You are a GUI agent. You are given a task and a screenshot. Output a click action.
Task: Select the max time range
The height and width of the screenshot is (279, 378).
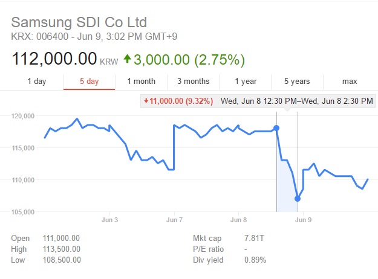(350, 82)
